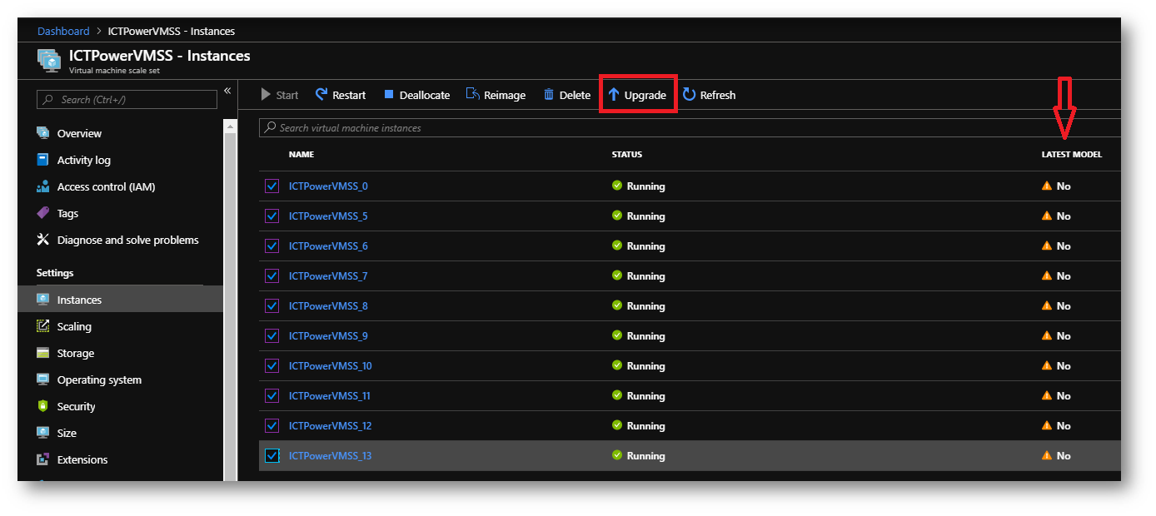Screen dimensions: 1156x516
Task: Toggle checkbox for ICTPowerVMSS_7
Action: pyautogui.click(x=272, y=276)
